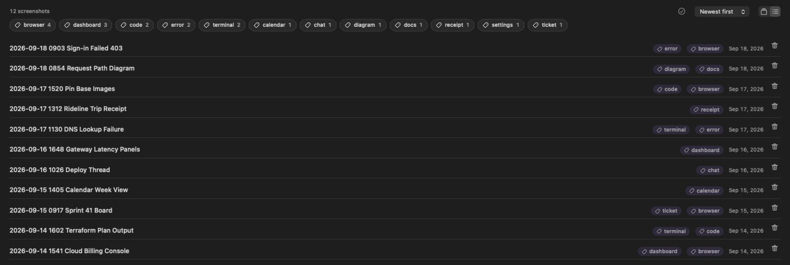Viewport: 790px width, 265px height.
Task: Click dashboard tag on Gateway Latency Panels row
Action: pos(702,150)
